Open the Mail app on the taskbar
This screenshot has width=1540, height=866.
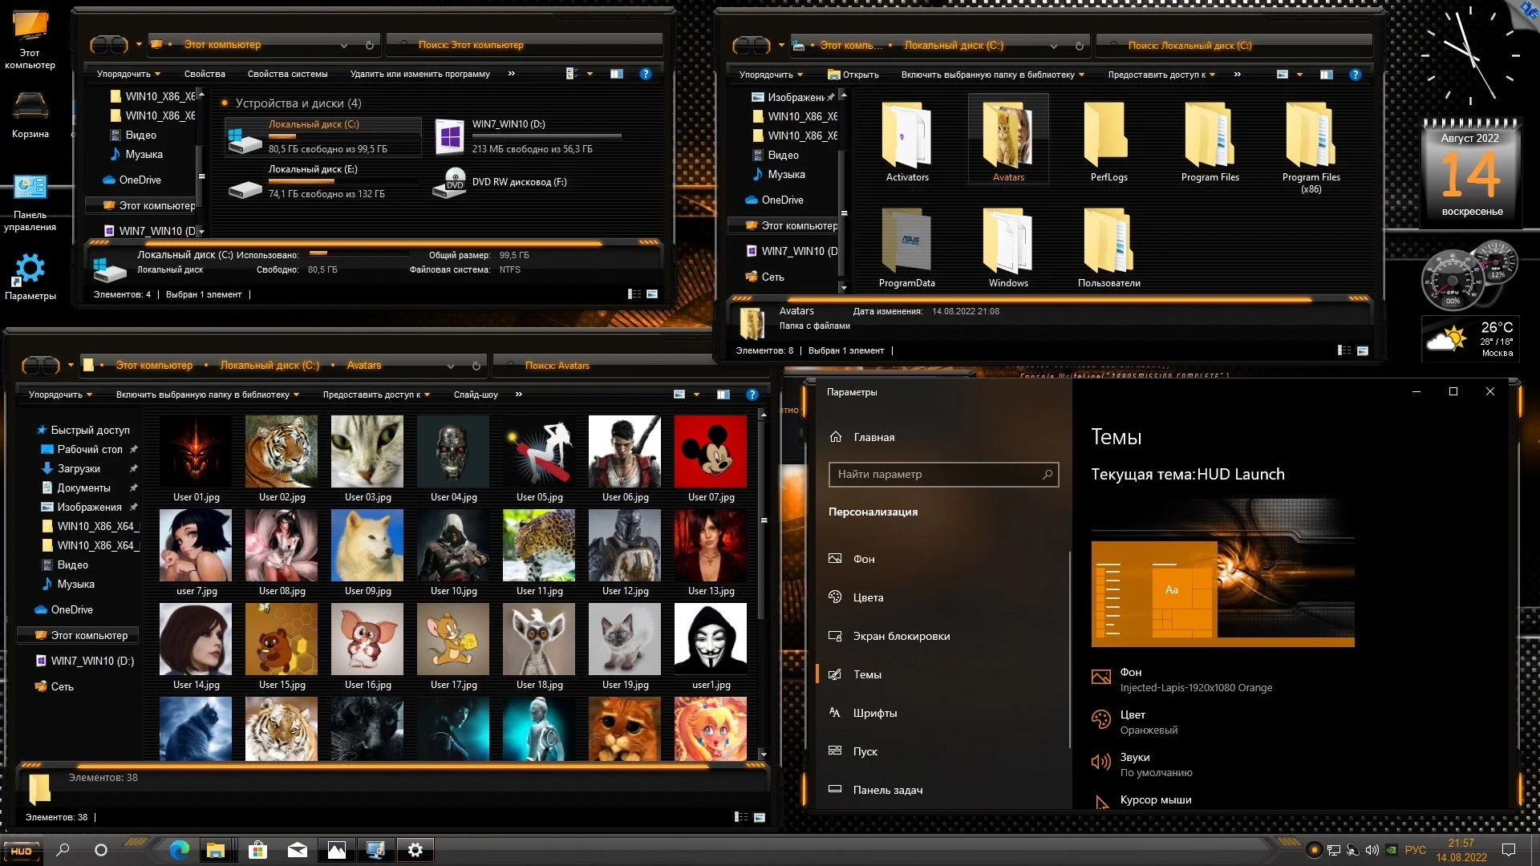coord(297,850)
